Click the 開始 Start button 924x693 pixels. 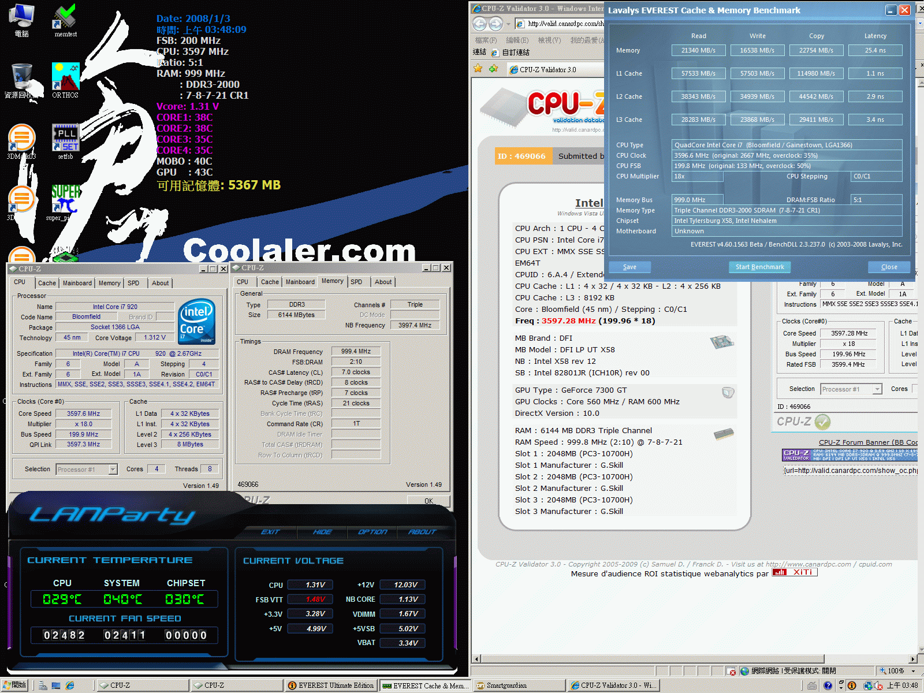point(15,685)
